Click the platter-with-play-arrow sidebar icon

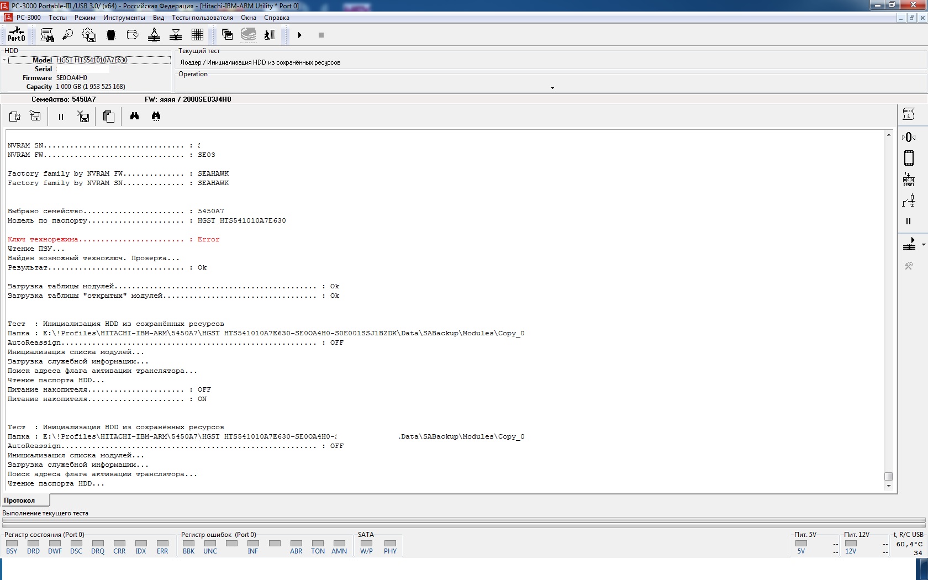coord(909,244)
